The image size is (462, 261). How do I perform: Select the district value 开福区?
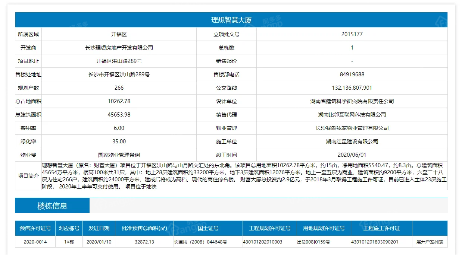pos(119,34)
